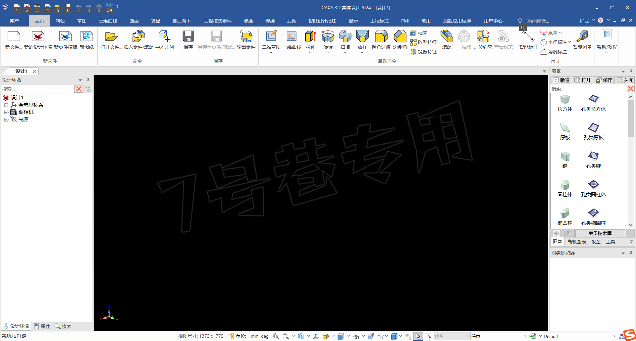This screenshot has width=636, height=341.
Task: Click the 功能搜索 search box
Action: point(538,21)
